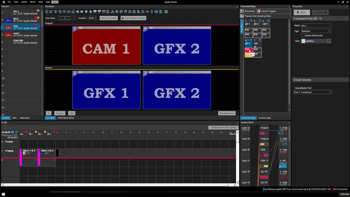
Task: Click the horizontal three-dot spacing toolbar icon
Action: point(148,12)
